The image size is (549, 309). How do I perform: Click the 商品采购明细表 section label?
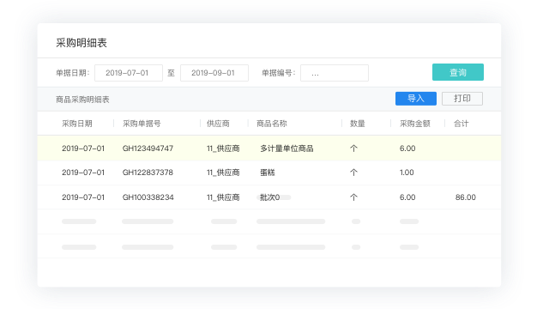[x=82, y=100]
